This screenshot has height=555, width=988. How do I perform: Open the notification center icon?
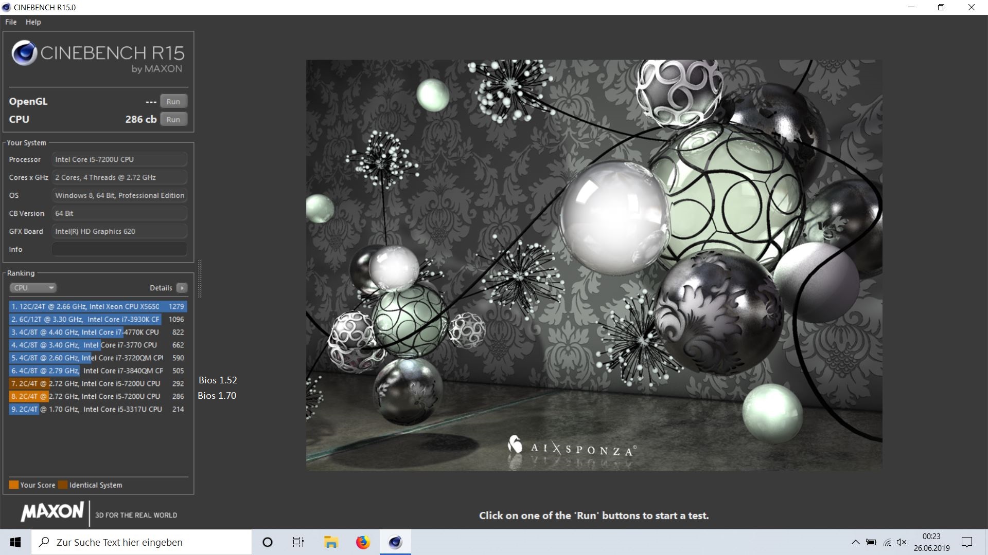(967, 542)
